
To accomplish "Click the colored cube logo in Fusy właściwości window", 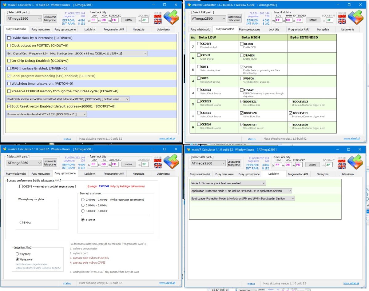I will point(171,17).
